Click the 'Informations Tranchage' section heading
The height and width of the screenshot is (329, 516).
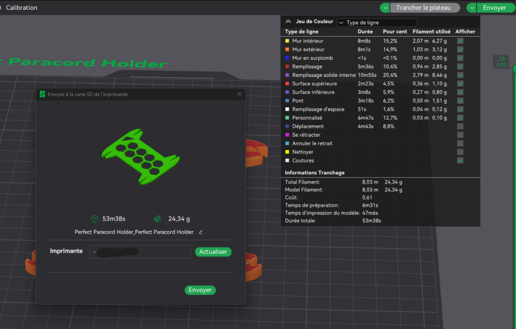click(315, 173)
